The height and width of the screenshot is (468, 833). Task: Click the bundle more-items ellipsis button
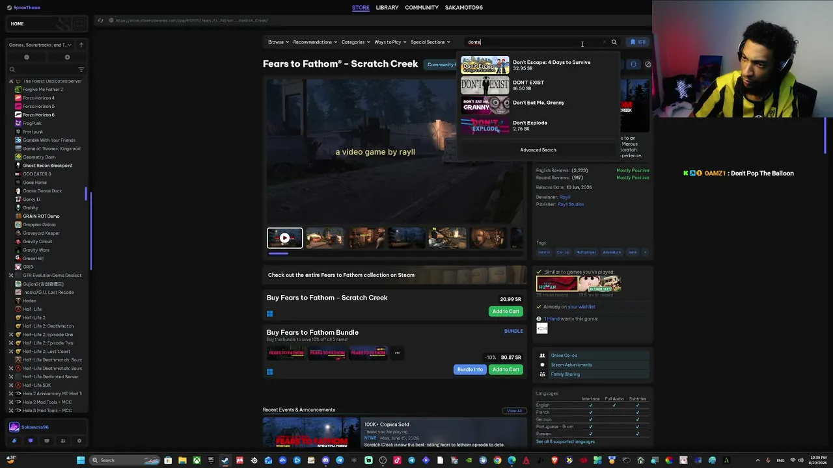(x=397, y=353)
